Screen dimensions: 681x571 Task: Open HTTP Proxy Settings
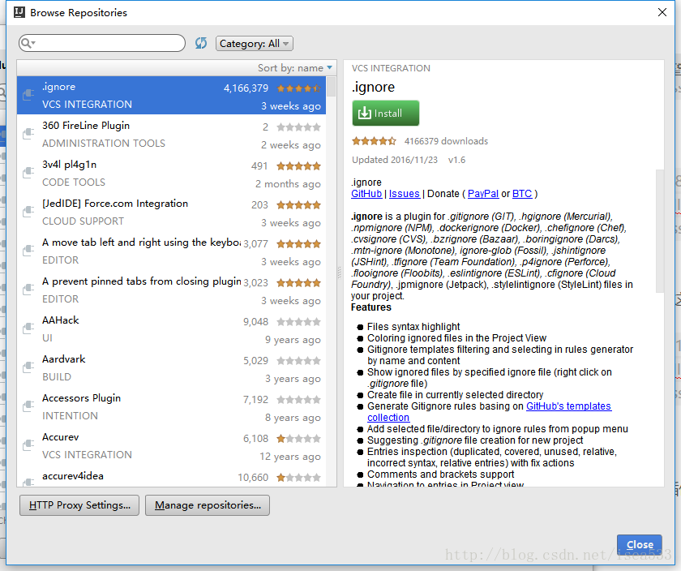pyautogui.click(x=79, y=505)
